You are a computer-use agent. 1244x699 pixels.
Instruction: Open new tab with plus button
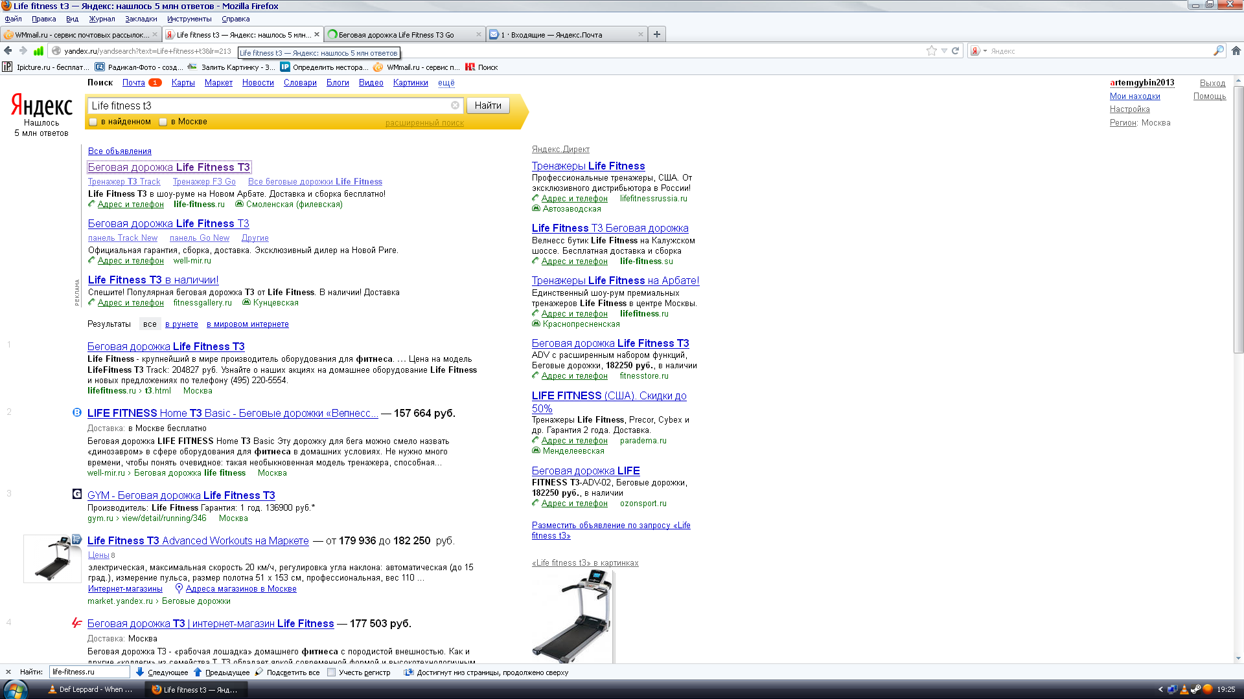pos(656,34)
